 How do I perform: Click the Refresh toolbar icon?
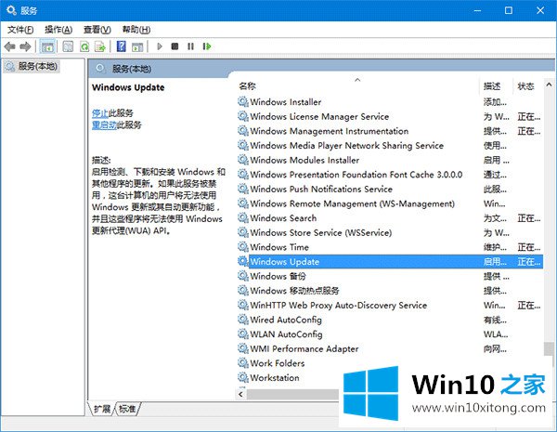[x=84, y=46]
